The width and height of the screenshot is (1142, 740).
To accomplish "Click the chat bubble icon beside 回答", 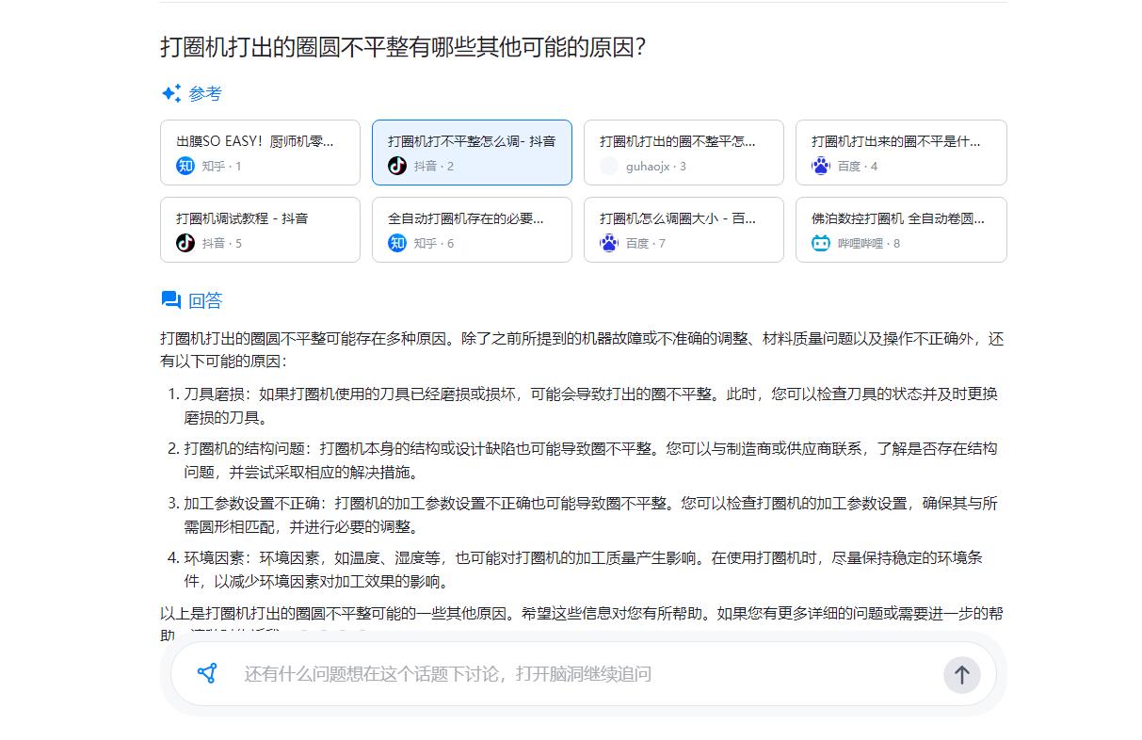I will 170,299.
